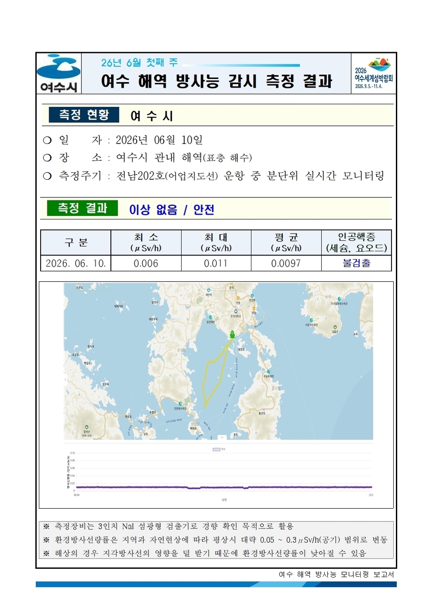Click the 웅천해변 beach marker on the map
This screenshot has width=433, height=612.
(x=211, y=317)
